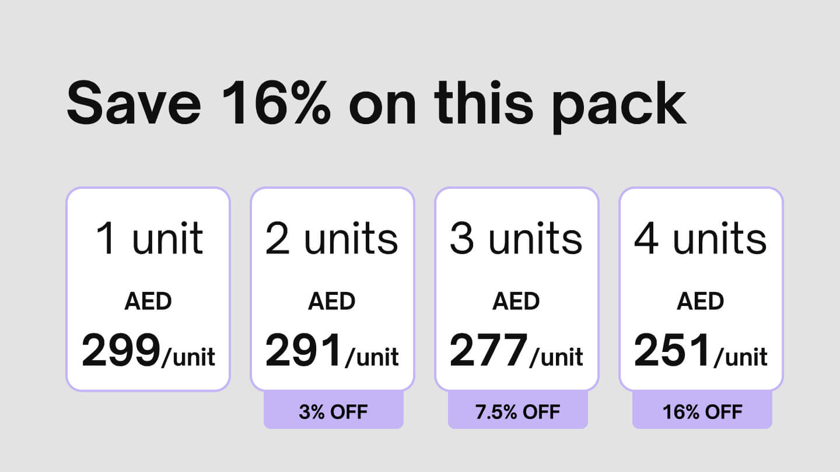Click the 251 price value
Viewport: 840px width, 472px height.
(672, 351)
